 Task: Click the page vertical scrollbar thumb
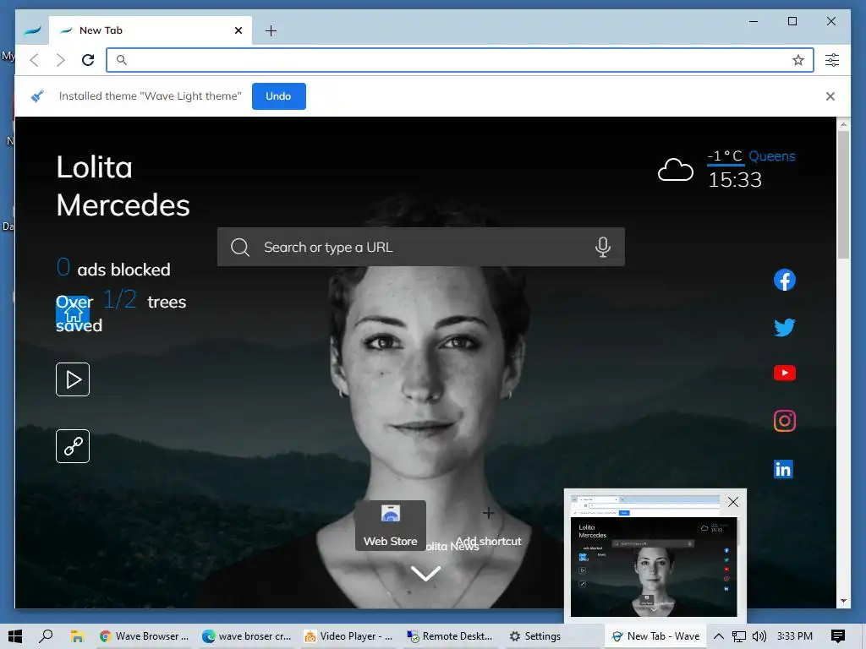[843, 194]
